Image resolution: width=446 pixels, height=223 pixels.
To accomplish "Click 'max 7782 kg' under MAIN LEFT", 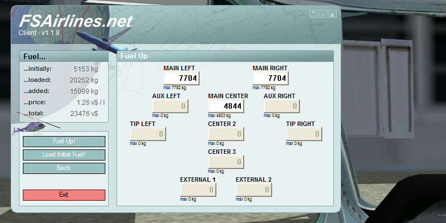I will coord(174,88).
